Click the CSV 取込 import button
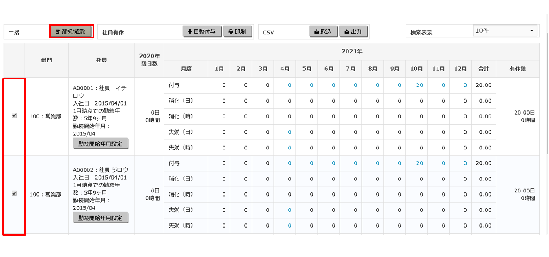Image resolution: width=549 pixels, height=257 pixels. pos(323,31)
